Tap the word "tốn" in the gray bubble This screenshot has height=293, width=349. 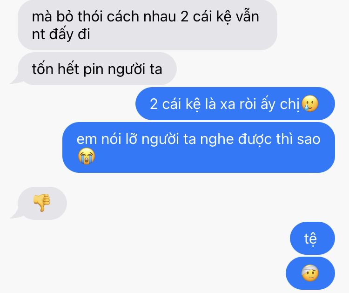pyautogui.click(x=43, y=68)
